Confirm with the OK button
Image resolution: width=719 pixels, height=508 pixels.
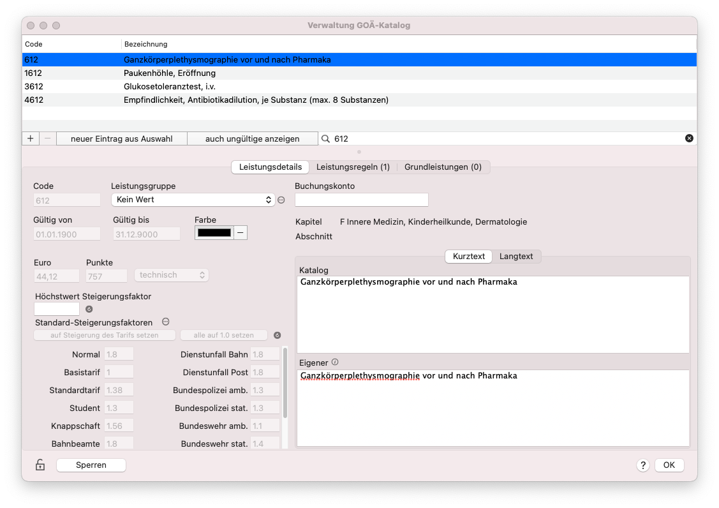coord(669,465)
